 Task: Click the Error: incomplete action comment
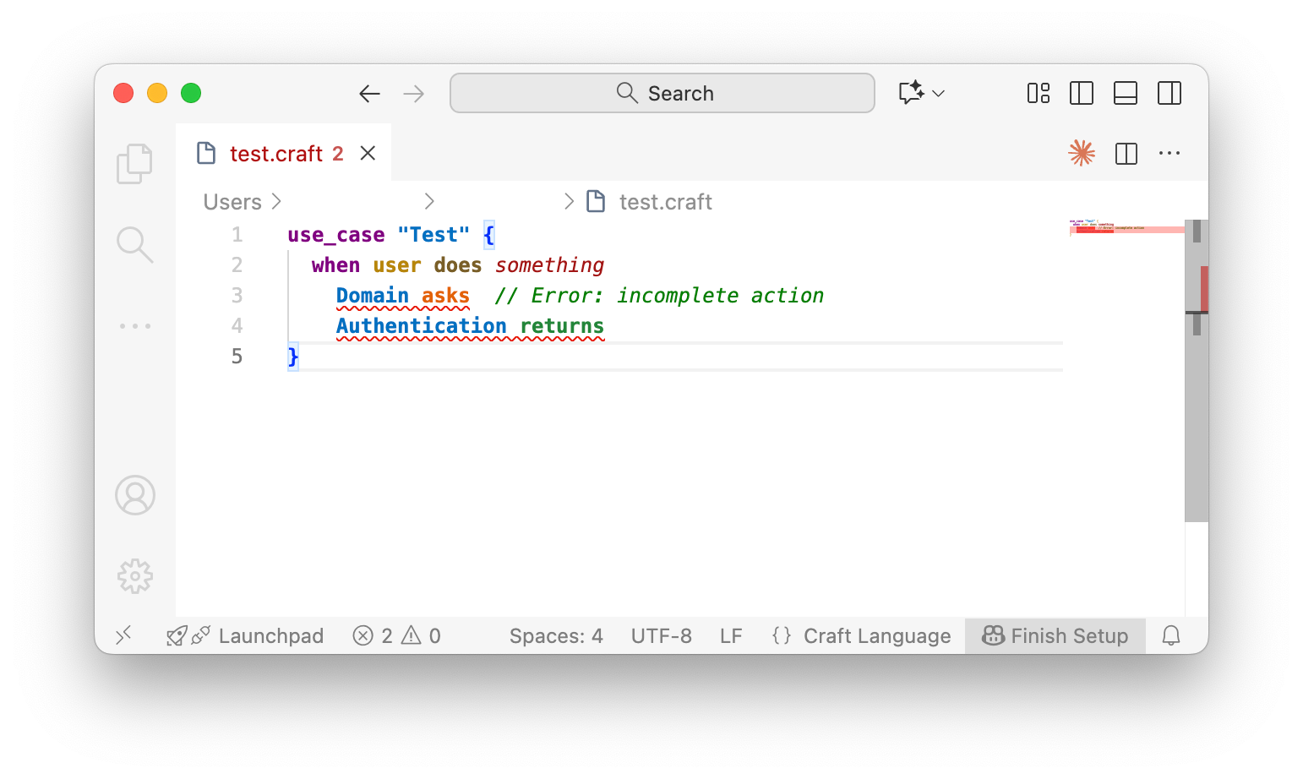659,296
